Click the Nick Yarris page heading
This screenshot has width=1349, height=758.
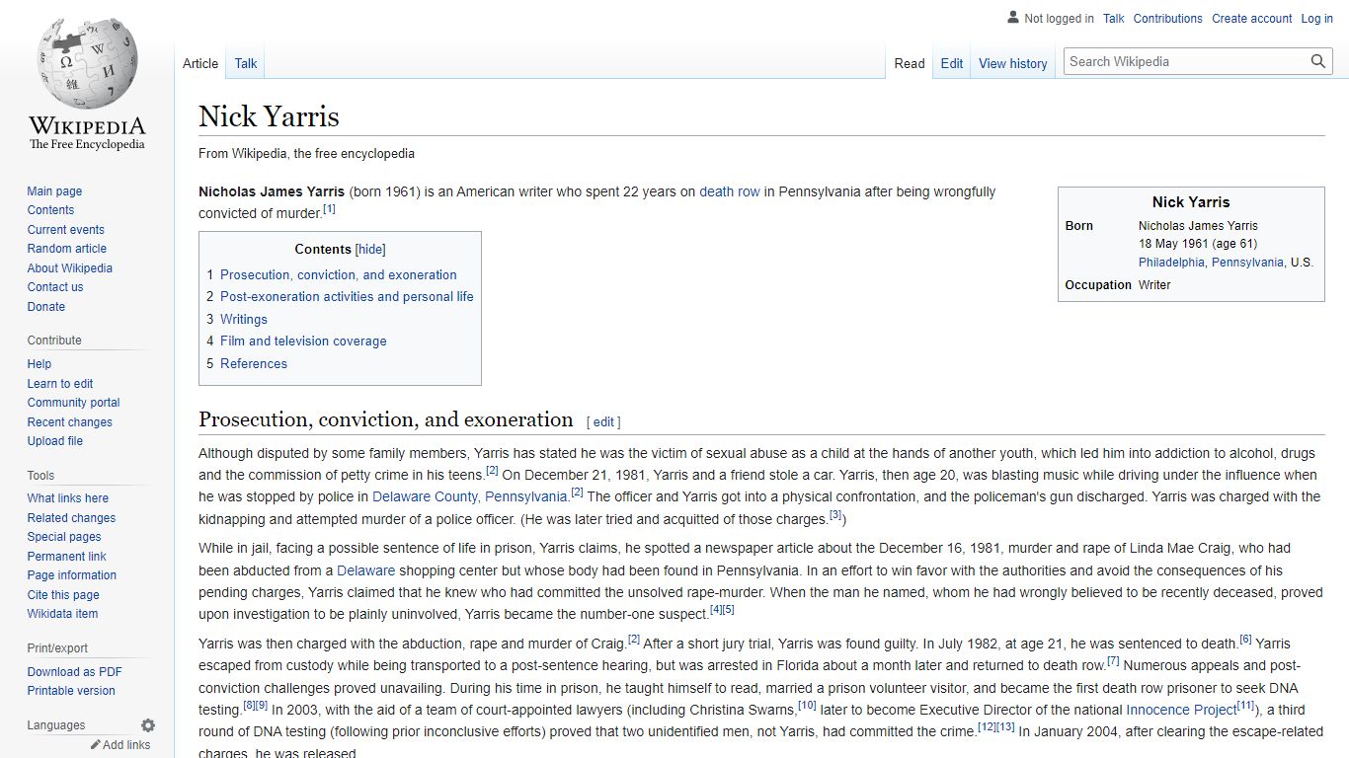[269, 116]
